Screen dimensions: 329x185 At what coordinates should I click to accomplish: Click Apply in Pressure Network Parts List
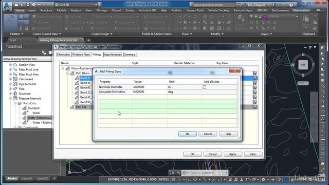(232, 154)
